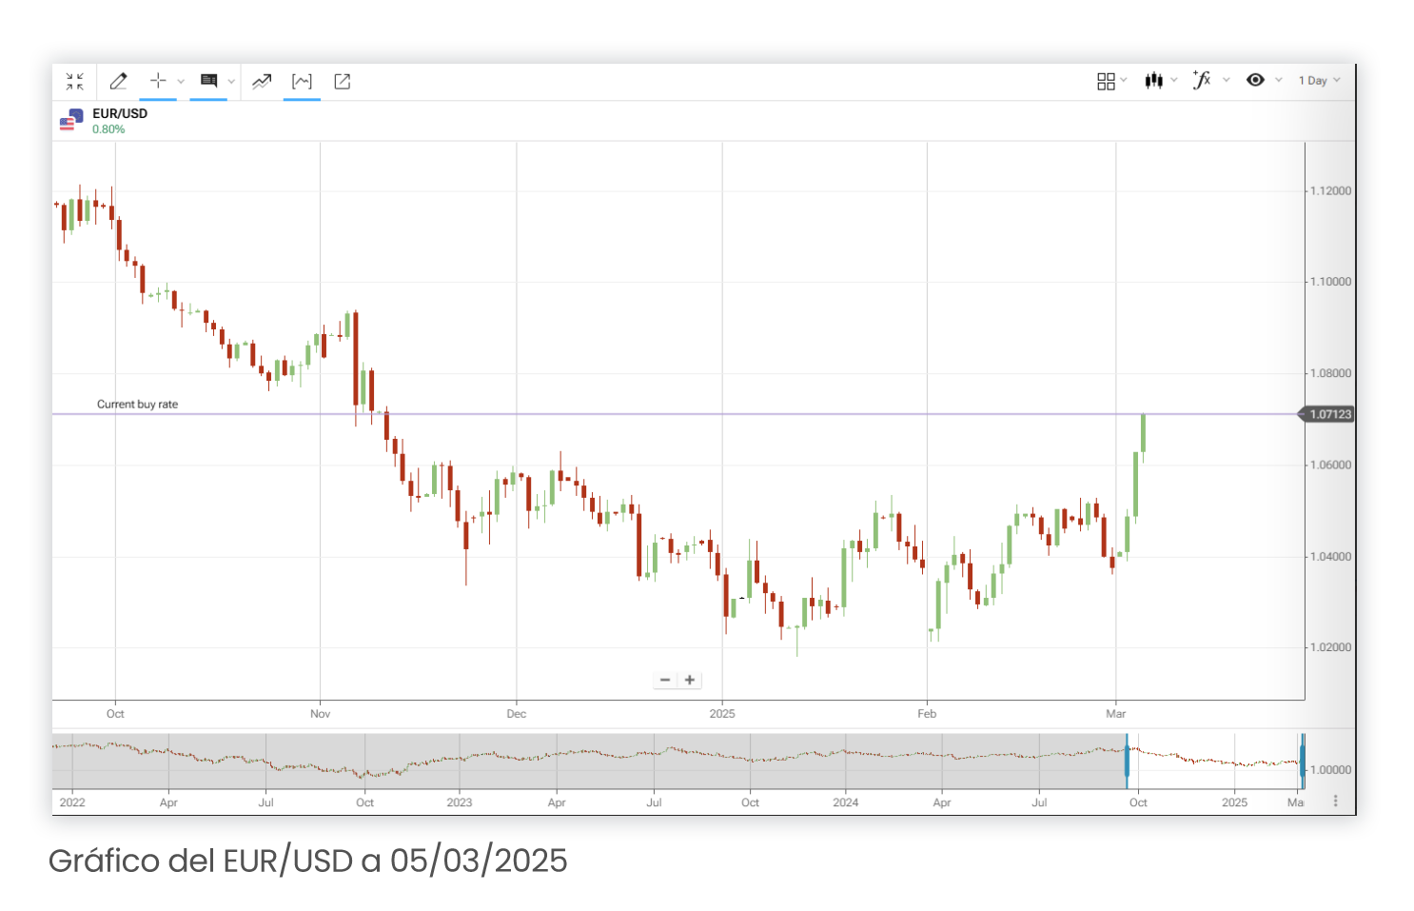Click the 1.00000 navigator price label
Image resolution: width=1414 pixels, height=911 pixels.
coord(1330,770)
